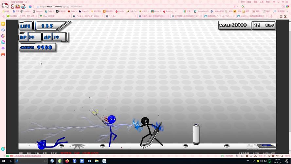Click the 11 HITS combo counter
The width and height of the screenshot is (291, 164).
[x=264, y=25]
